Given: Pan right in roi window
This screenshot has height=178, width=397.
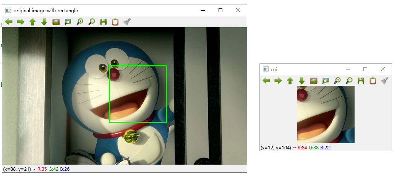Looking at the screenshot, I should pyautogui.click(x=278, y=81).
